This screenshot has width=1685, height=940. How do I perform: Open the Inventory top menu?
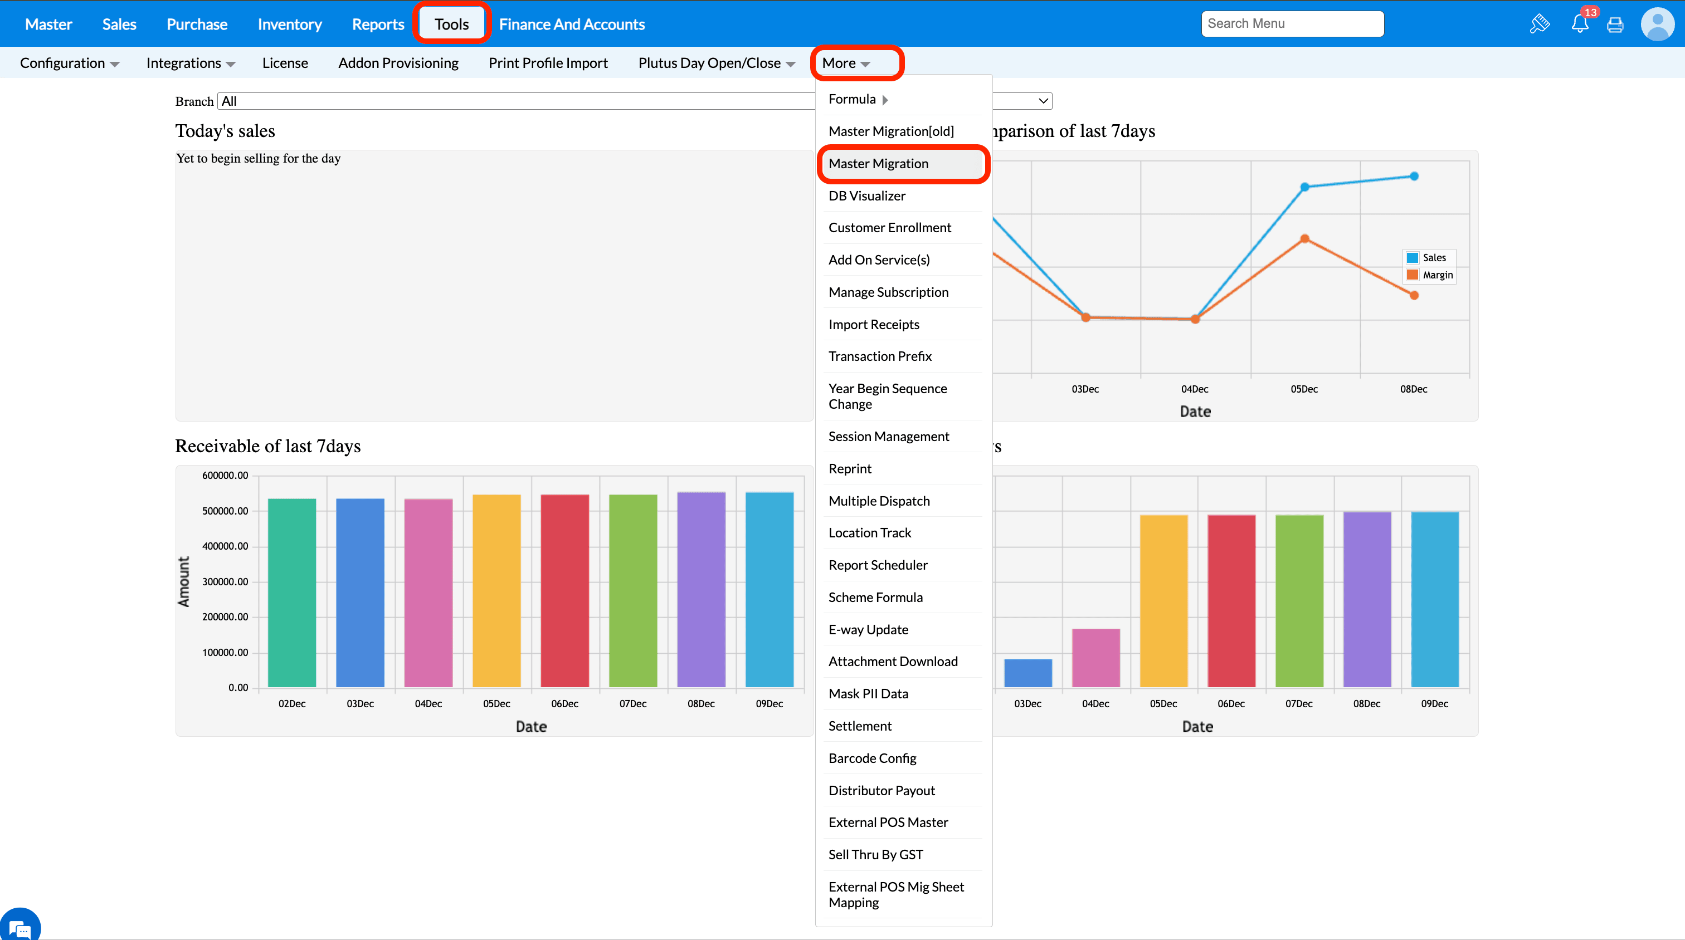(x=289, y=24)
